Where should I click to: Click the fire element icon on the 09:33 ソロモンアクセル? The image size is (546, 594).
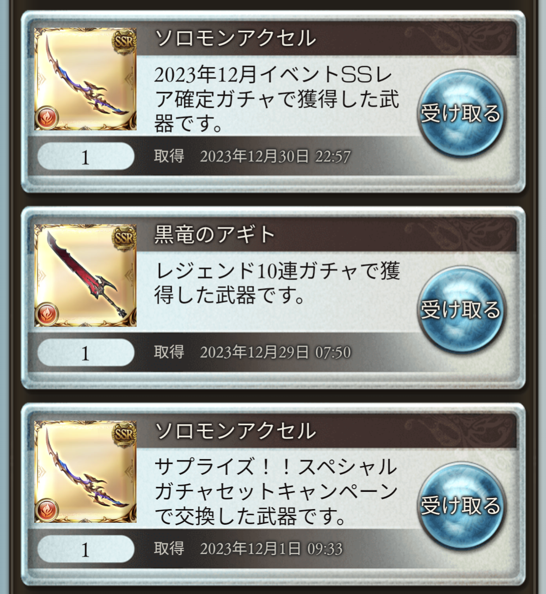click(47, 510)
